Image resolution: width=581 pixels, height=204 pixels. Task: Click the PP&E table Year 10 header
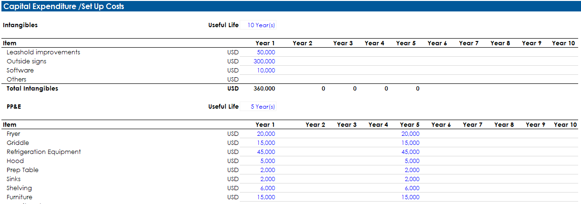tap(565, 125)
